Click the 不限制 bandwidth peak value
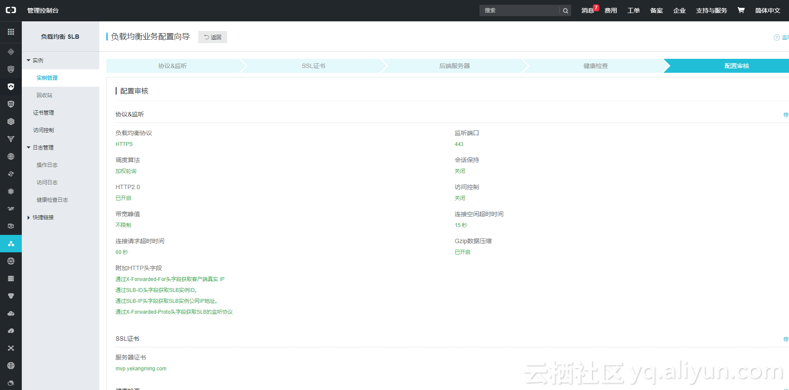 coord(123,225)
